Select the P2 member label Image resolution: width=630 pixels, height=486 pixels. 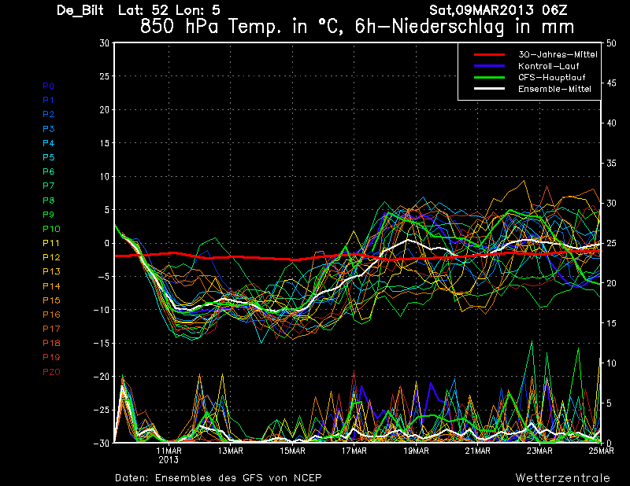[x=49, y=114]
